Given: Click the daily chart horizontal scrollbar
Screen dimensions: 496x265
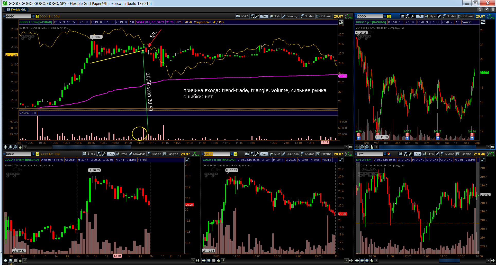Looking at the screenshot, I should tap(427, 147).
